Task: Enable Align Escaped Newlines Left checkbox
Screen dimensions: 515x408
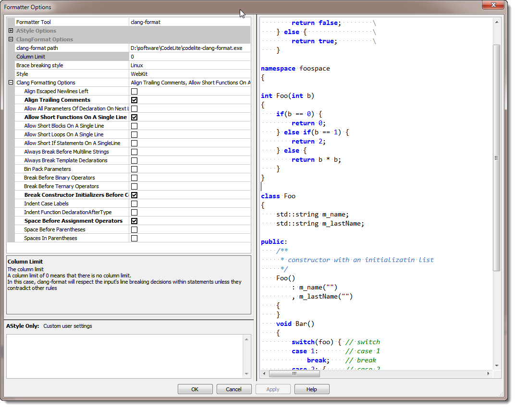Action: point(135,91)
